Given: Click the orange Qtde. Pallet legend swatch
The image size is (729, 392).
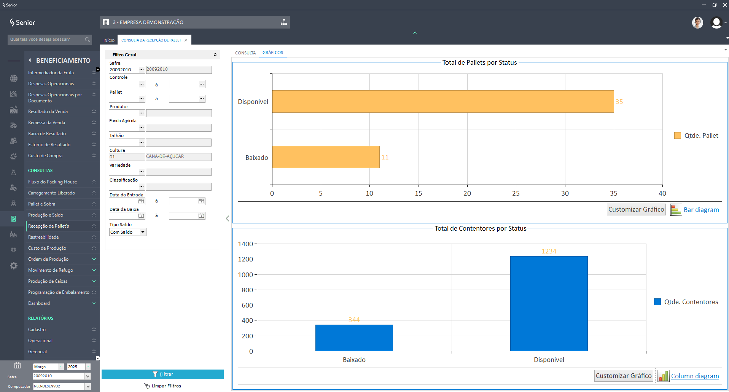Looking at the screenshot, I should (x=677, y=135).
